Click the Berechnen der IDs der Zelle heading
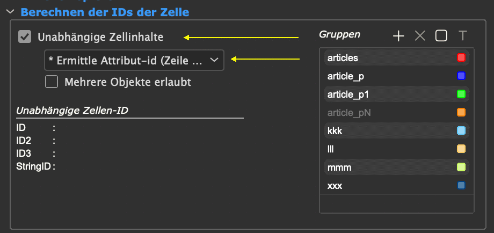This screenshot has height=233, width=494. (x=105, y=12)
